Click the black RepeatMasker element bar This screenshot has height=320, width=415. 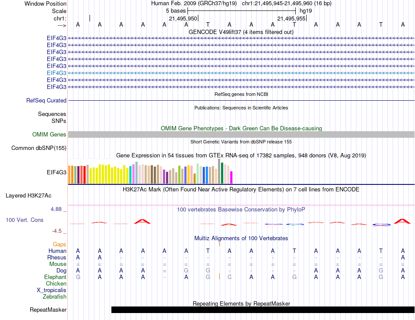coord(263,310)
